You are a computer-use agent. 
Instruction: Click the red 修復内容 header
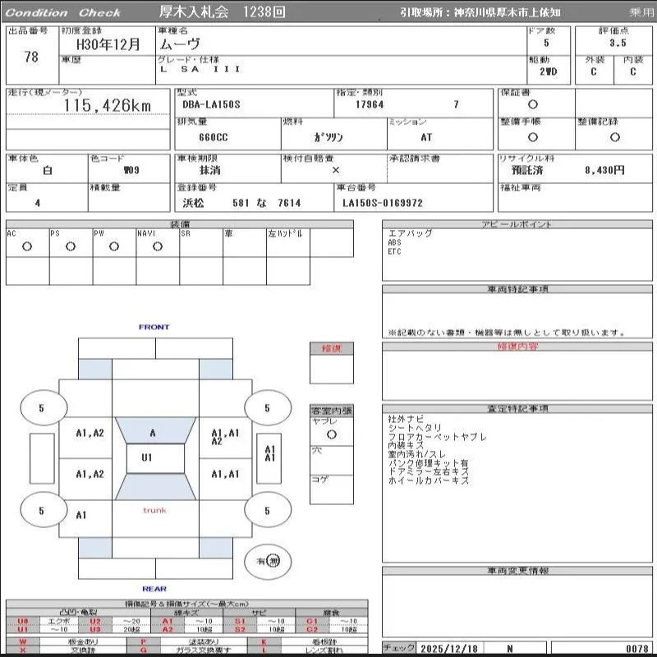[x=518, y=347]
